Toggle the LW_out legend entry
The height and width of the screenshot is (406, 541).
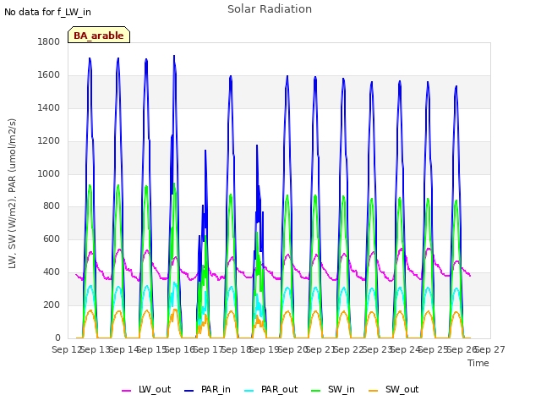click(x=146, y=389)
